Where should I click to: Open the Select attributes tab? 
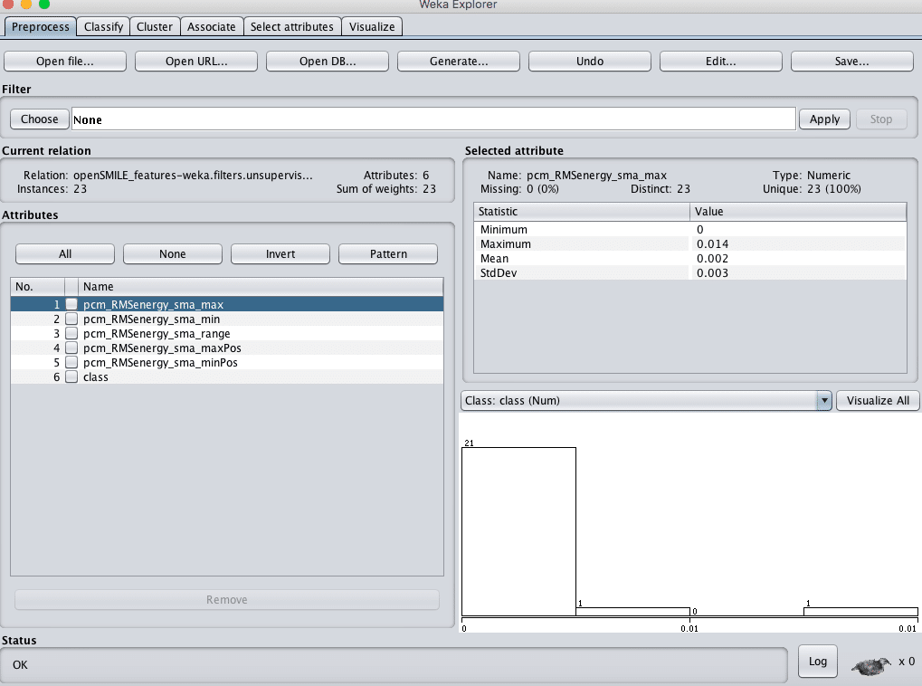coord(292,27)
